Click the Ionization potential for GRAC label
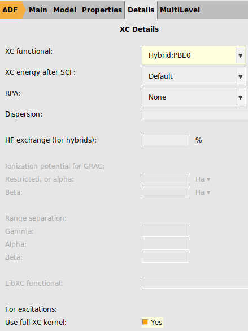Screen dimensions: 248x331 pos(55,166)
